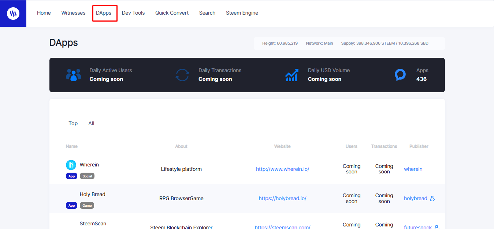Select the Holy Bread app name
494x229 pixels.
(92, 194)
